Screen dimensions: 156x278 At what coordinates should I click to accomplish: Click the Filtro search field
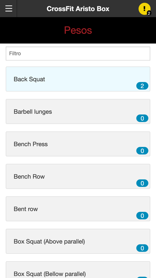pos(78,54)
